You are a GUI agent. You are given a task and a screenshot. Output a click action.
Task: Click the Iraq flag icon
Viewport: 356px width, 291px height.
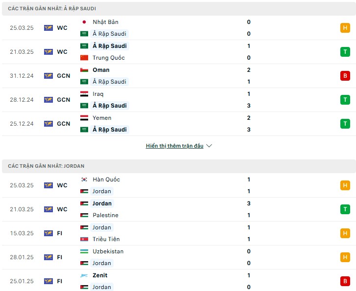[84, 94]
